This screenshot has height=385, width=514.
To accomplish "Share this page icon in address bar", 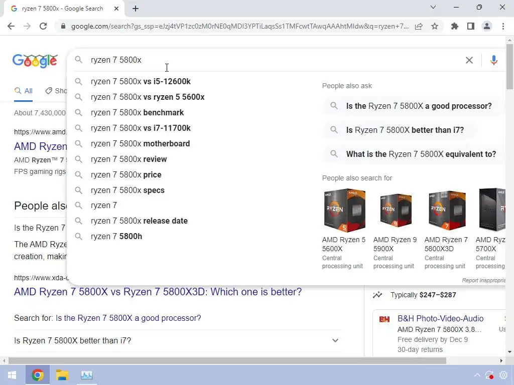I will pyautogui.click(x=419, y=26).
